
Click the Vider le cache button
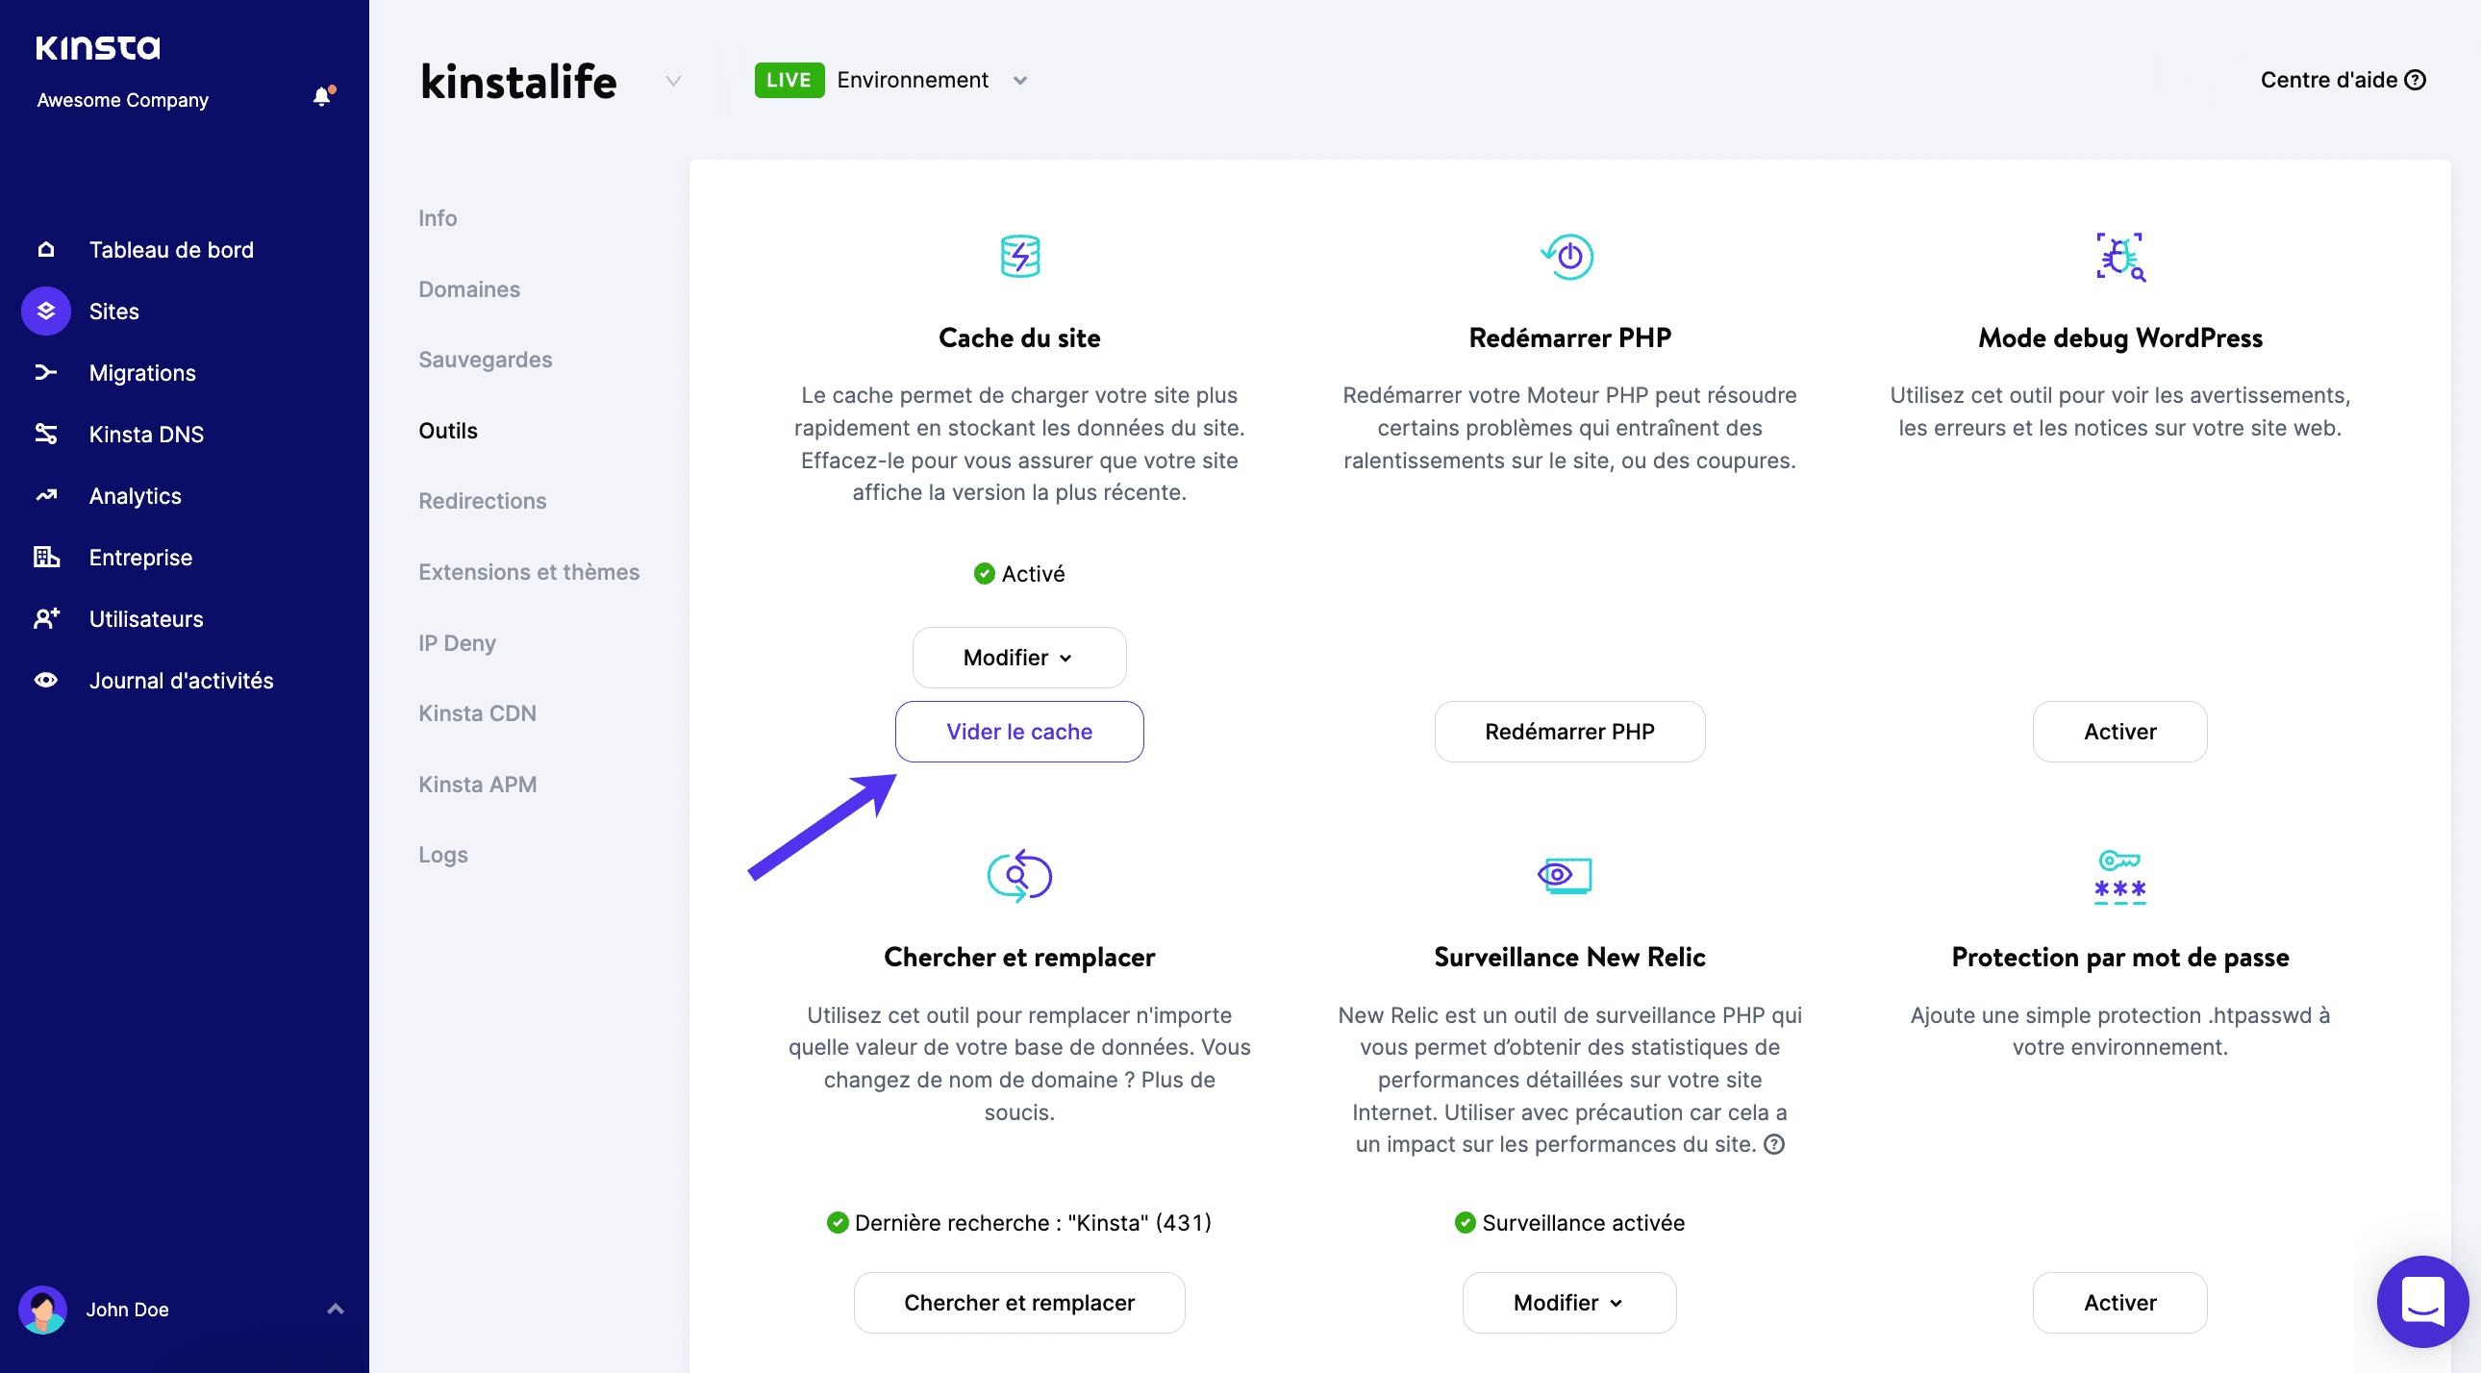coord(1018,731)
